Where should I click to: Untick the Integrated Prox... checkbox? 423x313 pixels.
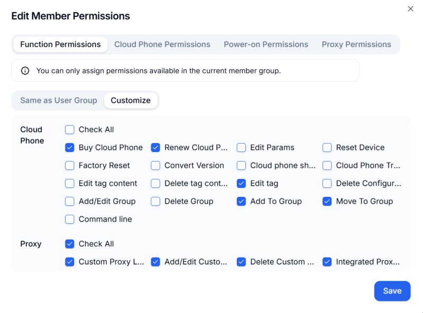(327, 262)
